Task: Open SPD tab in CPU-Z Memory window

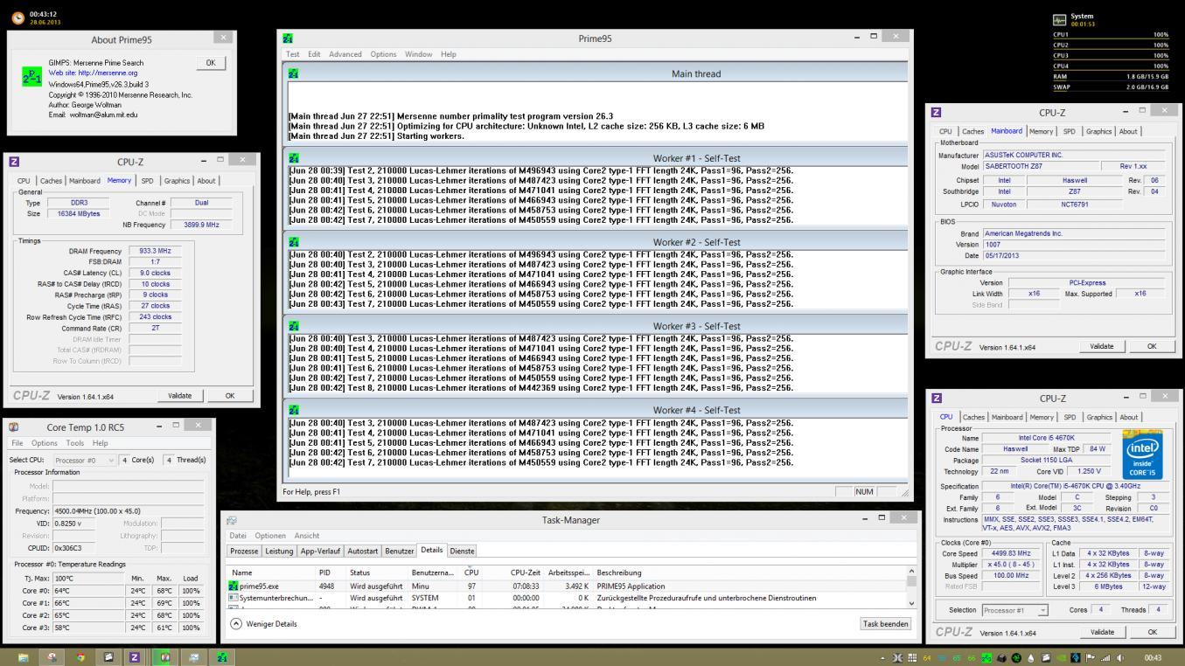Action: coord(147,181)
